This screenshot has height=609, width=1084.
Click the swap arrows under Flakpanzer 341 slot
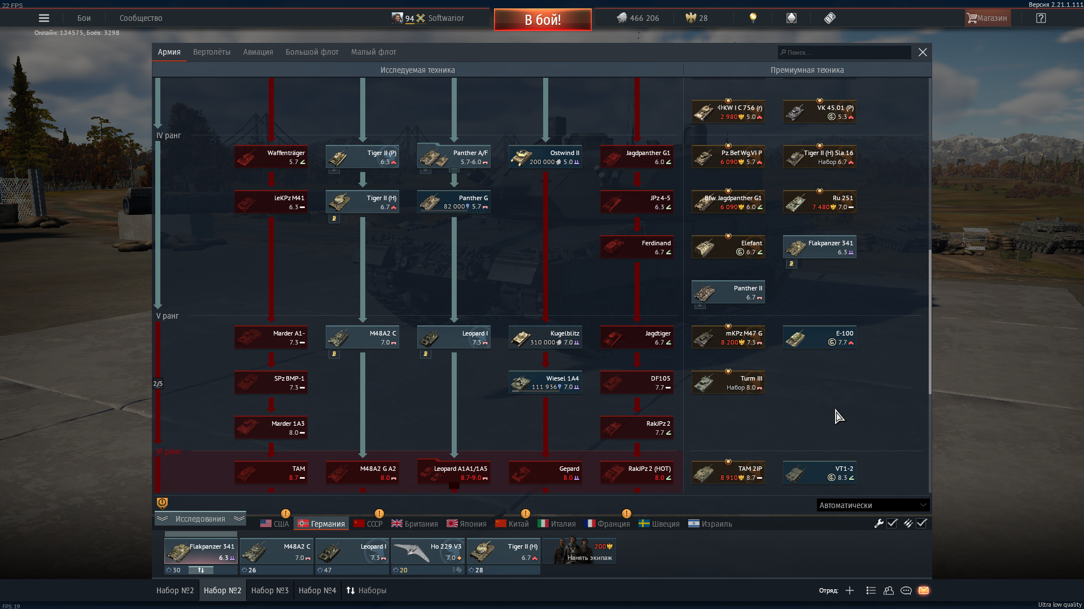pos(201,570)
